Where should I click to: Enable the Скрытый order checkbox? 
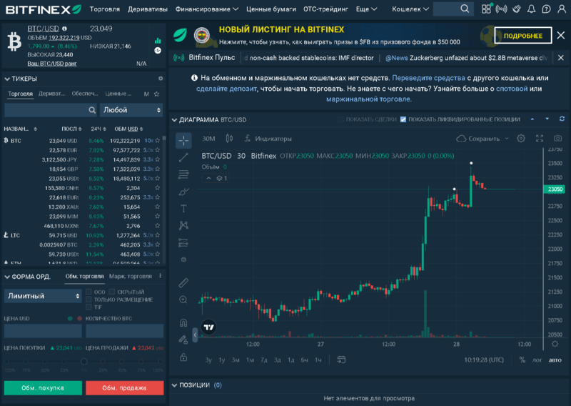point(112,292)
